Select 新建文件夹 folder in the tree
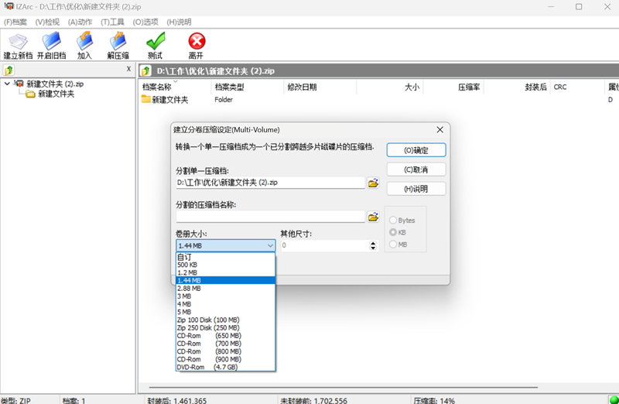This screenshot has width=619, height=404. tap(56, 94)
